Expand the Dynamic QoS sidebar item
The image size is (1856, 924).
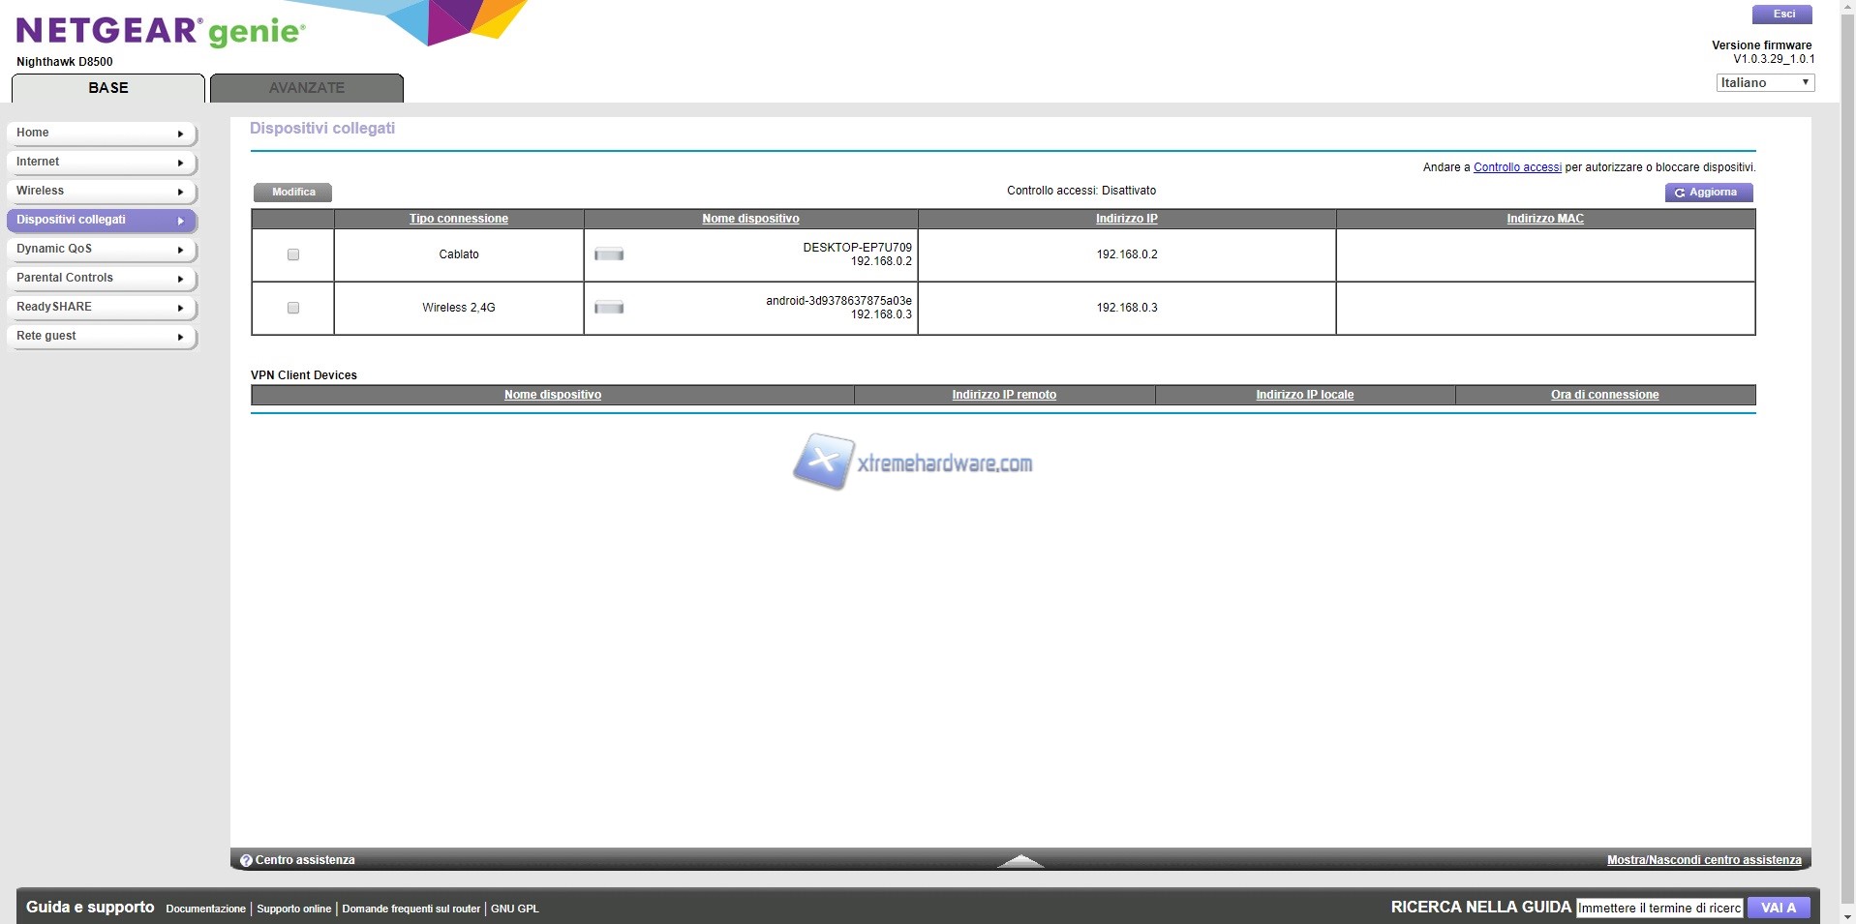click(x=102, y=250)
